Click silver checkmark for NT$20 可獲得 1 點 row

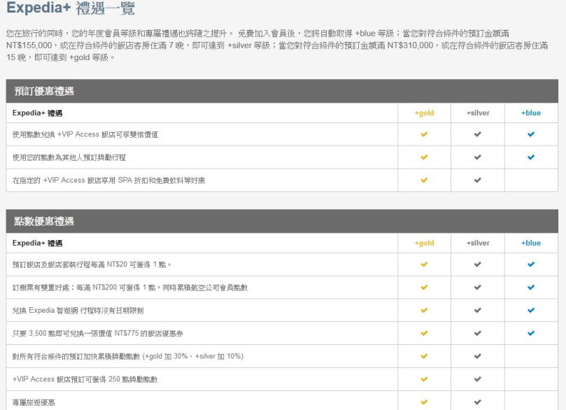click(x=478, y=264)
